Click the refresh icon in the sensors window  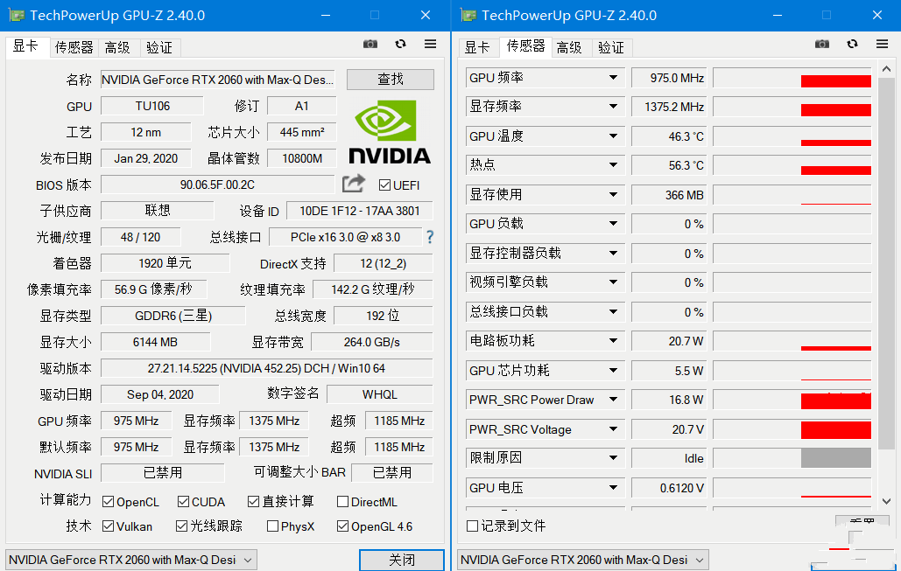[x=851, y=44]
